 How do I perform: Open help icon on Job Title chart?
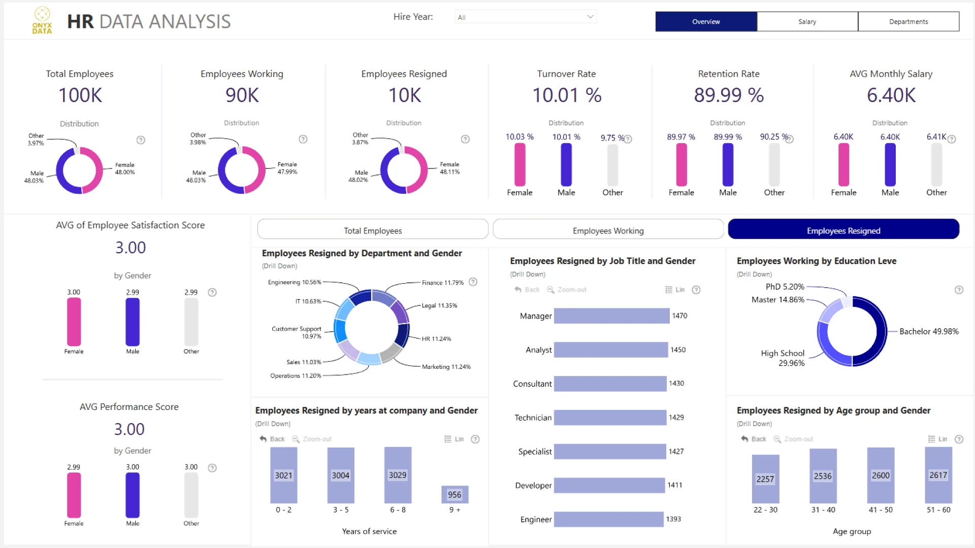(x=696, y=290)
